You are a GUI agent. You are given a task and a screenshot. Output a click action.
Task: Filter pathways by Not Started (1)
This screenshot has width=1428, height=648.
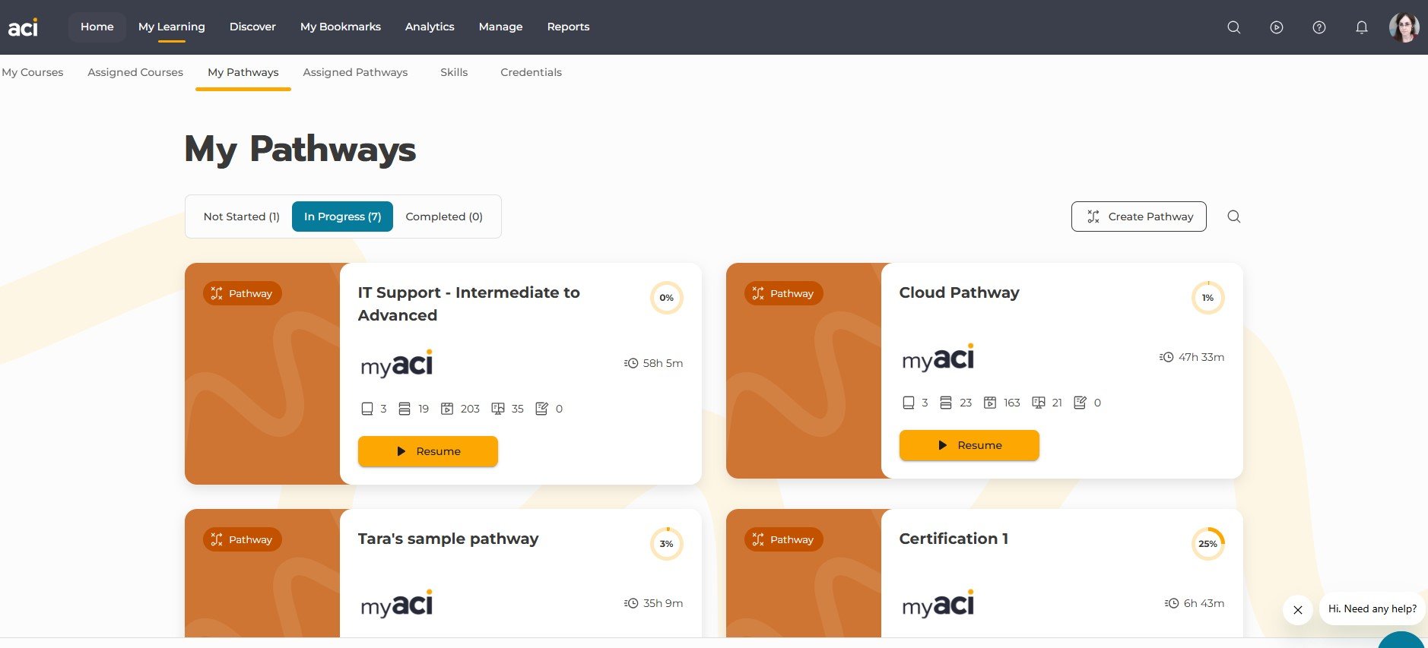[242, 217]
